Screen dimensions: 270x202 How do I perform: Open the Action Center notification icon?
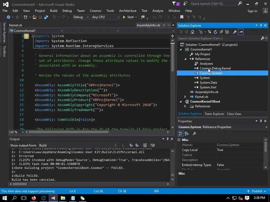[247, 198]
